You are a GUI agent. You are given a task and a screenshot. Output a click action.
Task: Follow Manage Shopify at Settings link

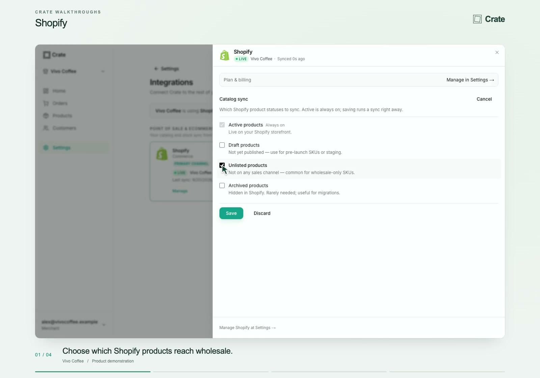(247, 328)
